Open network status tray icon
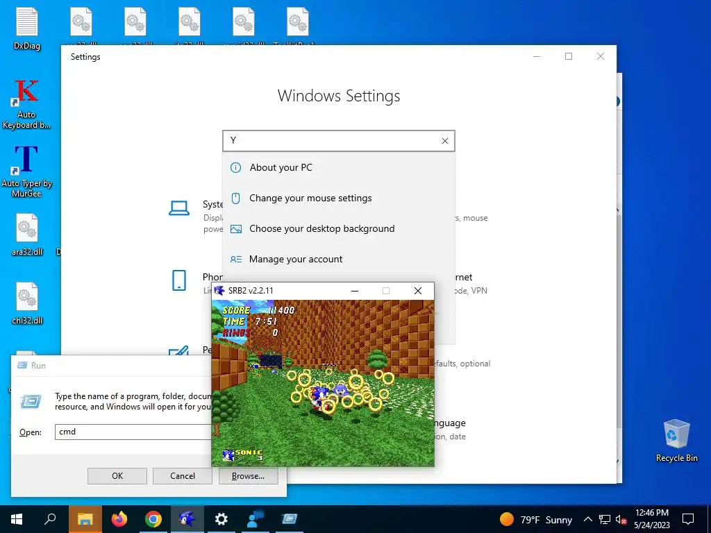 [605, 519]
